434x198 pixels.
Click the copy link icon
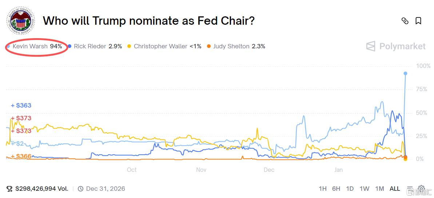pyautogui.click(x=405, y=21)
